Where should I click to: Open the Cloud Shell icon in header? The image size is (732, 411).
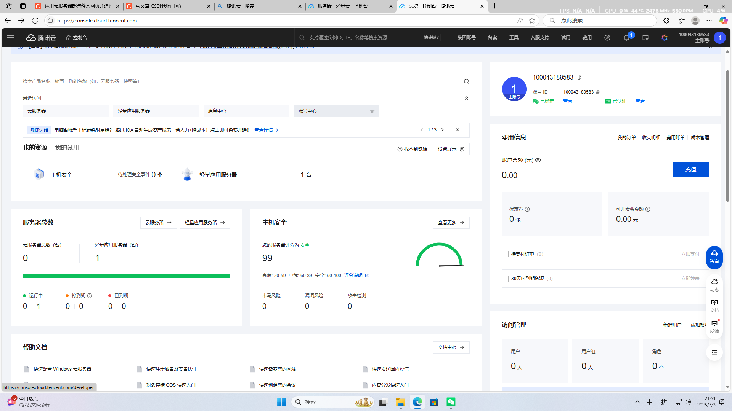(645, 38)
